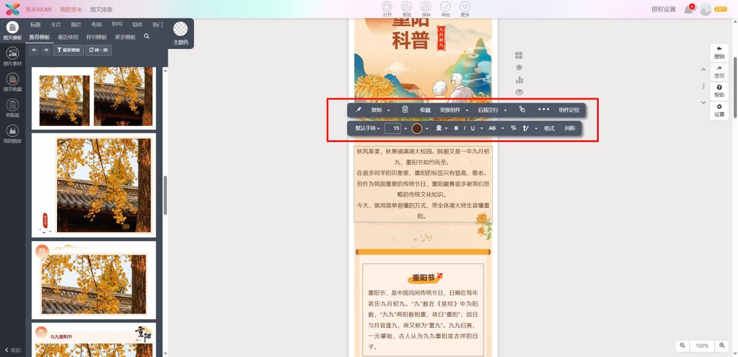
Task: Switch to the 卡片 category tab
Action: [x=56, y=24]
